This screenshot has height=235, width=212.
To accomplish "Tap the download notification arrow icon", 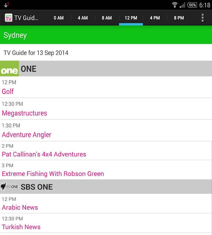I will [6, 5].
